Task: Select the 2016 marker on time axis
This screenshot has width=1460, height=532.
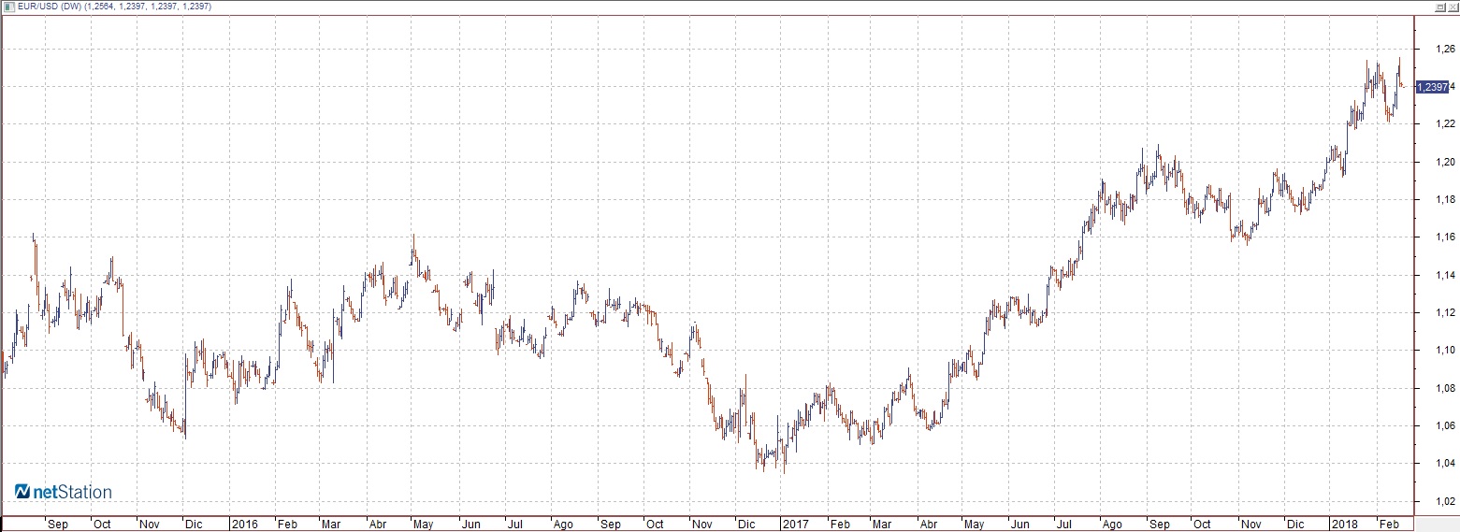Action: [x=244, y=524]
